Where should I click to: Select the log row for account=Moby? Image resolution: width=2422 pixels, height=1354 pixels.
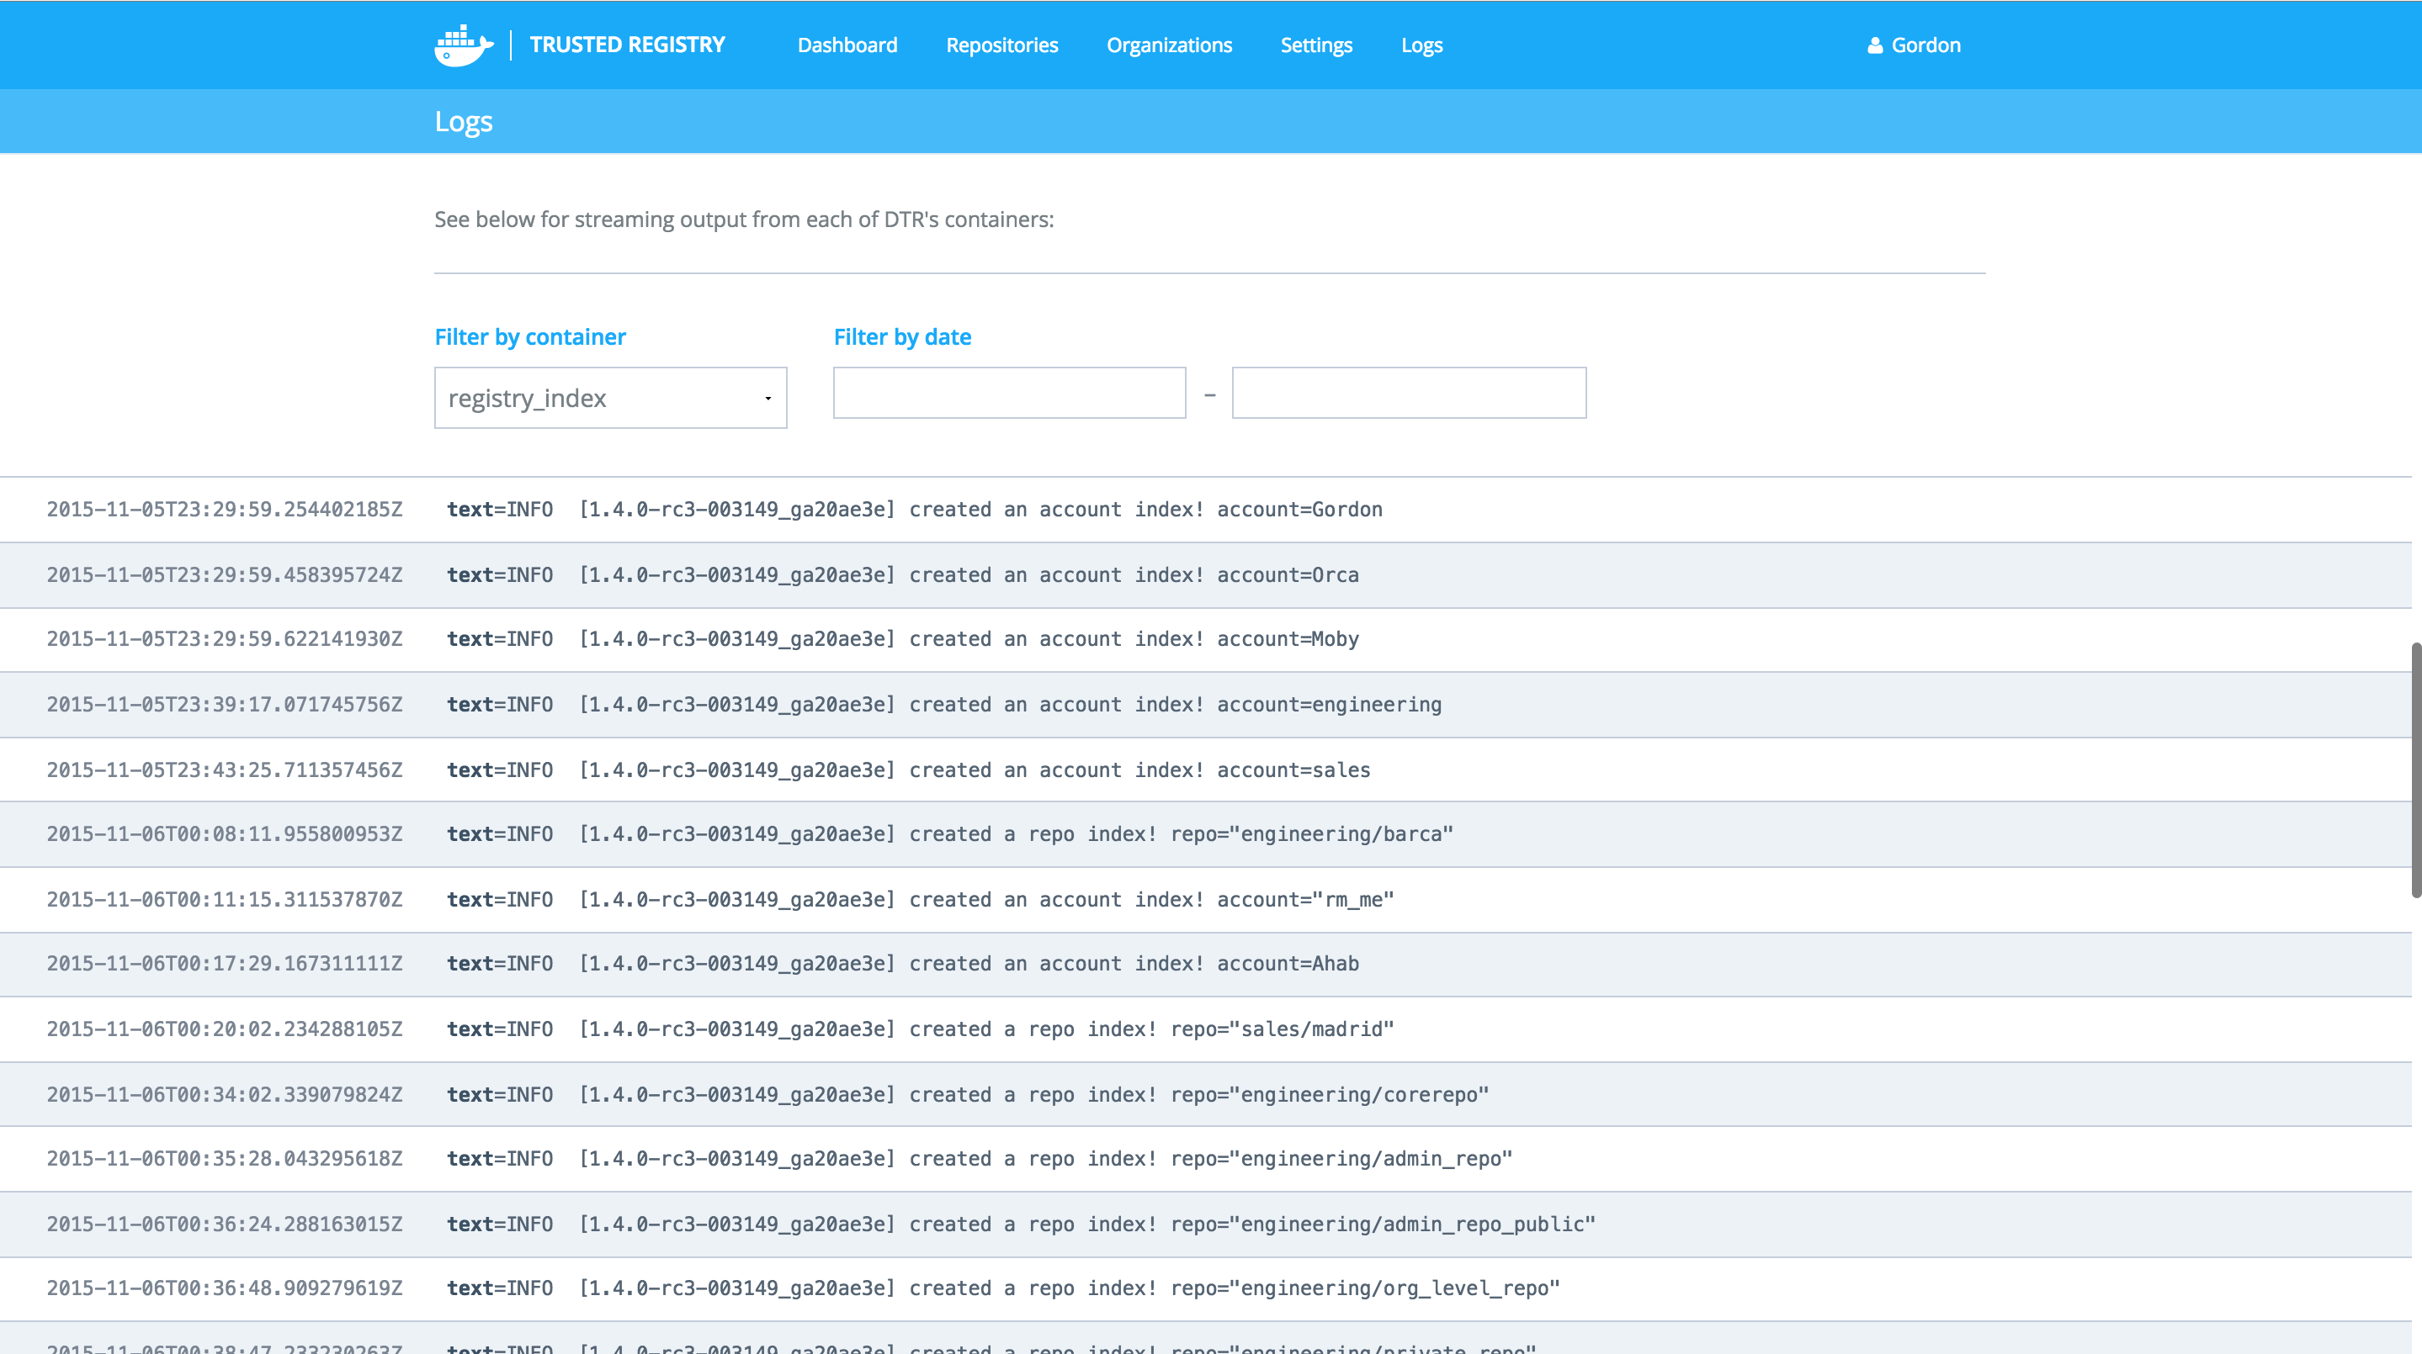coord(1205,639)
